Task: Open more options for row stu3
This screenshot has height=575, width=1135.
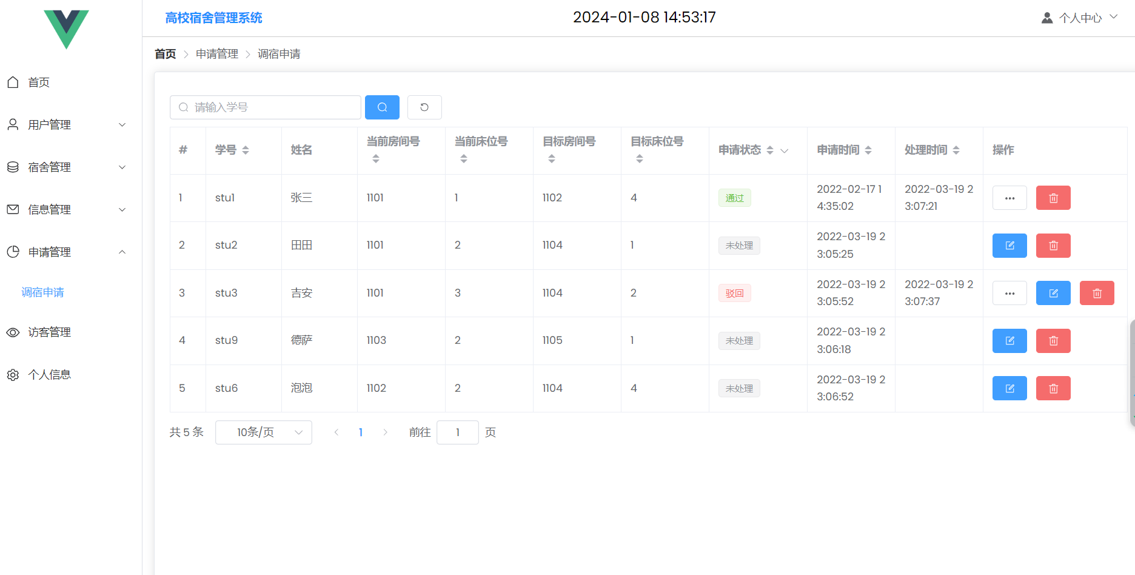Action: 1009,293
